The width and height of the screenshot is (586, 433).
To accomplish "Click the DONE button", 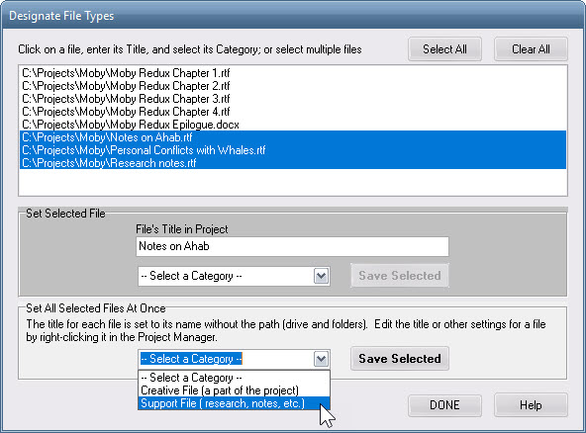I will coord(444,405).
